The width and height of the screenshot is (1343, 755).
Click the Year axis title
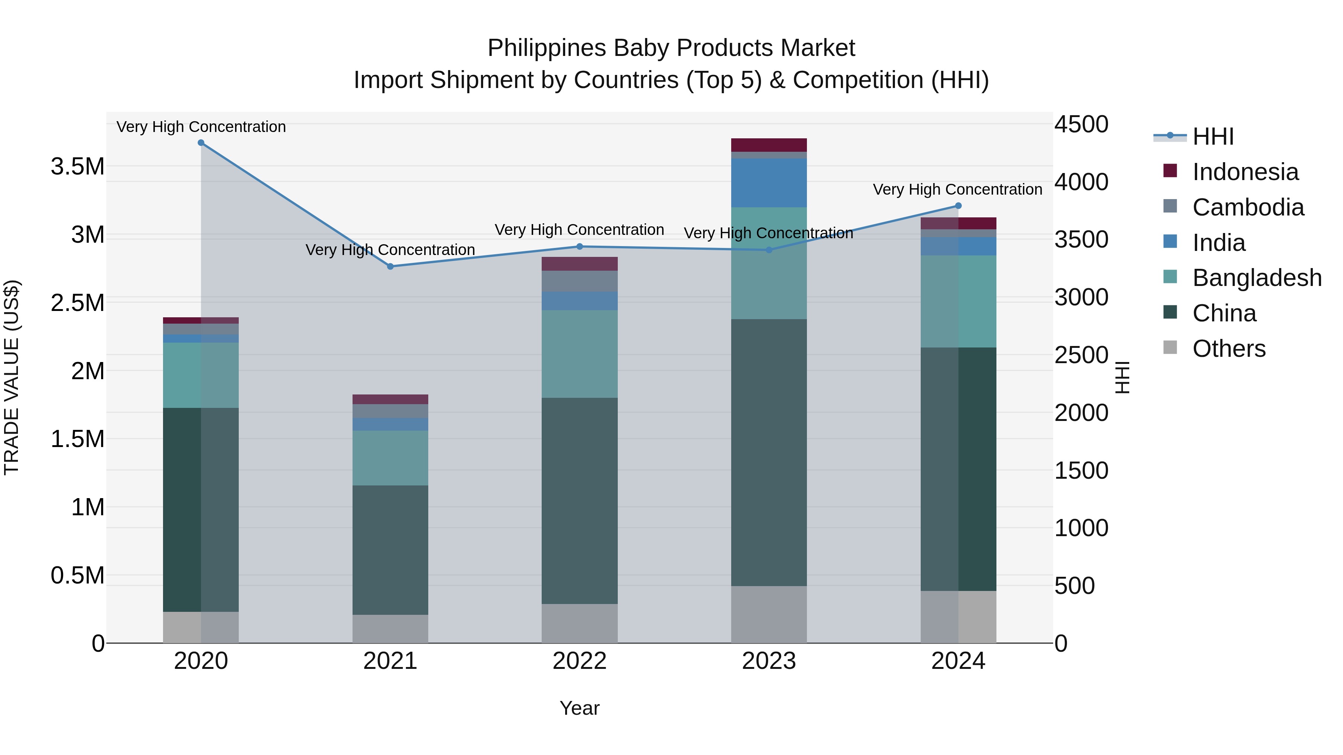point(579,708)
